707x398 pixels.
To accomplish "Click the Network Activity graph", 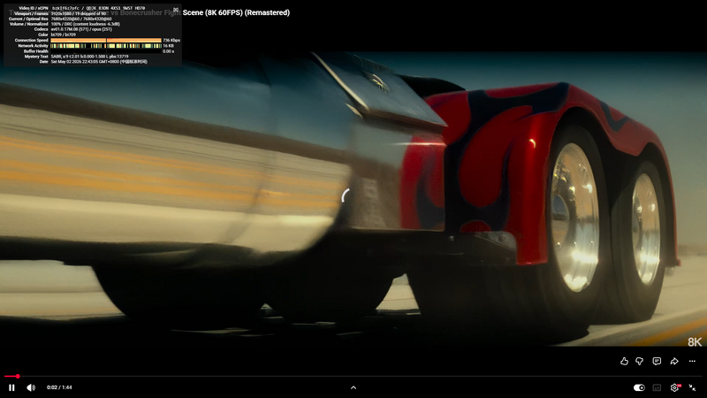I will click(106, 46).
